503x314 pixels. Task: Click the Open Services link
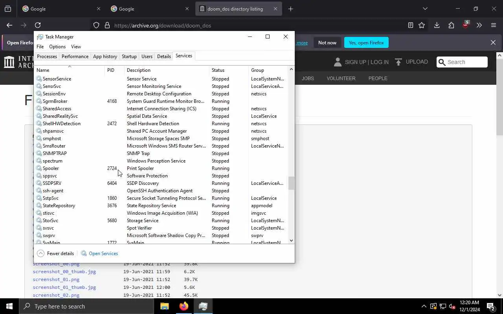(x=103, y=253)
